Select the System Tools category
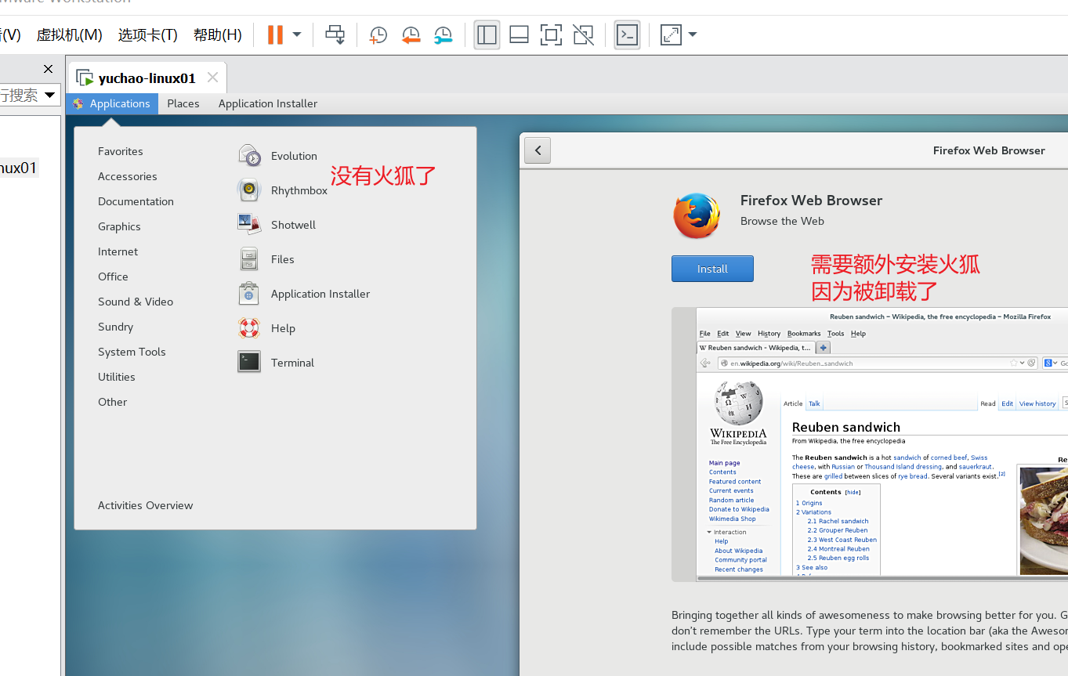1068x676 pixels. pyautogui.click(x=132, y=352)
